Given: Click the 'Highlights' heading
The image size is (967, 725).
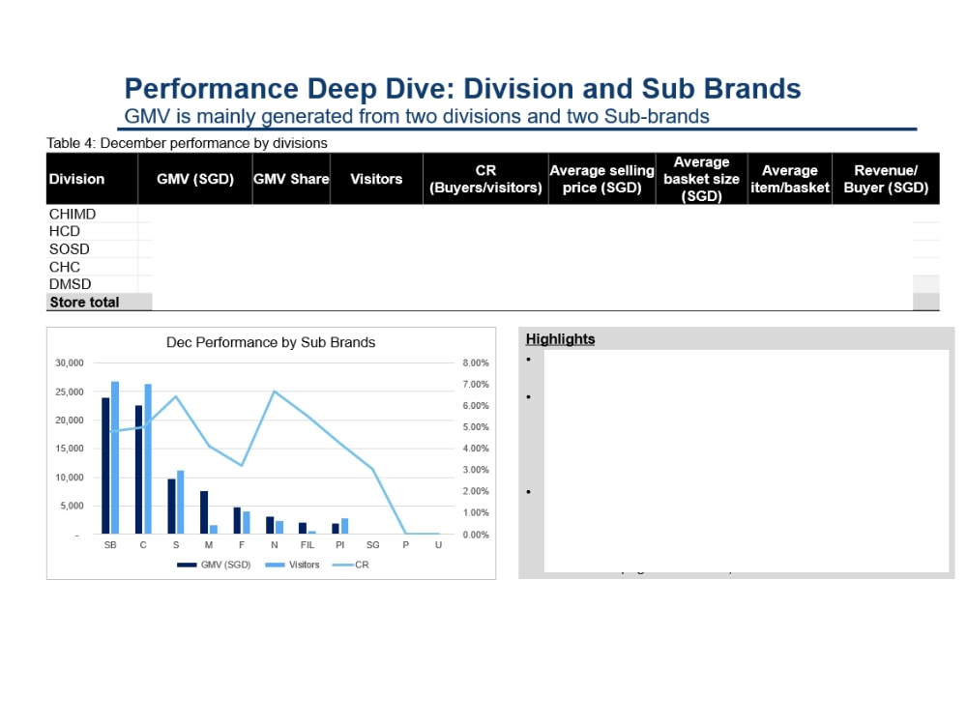Looking at the screenshot, I should coord(560,339).
